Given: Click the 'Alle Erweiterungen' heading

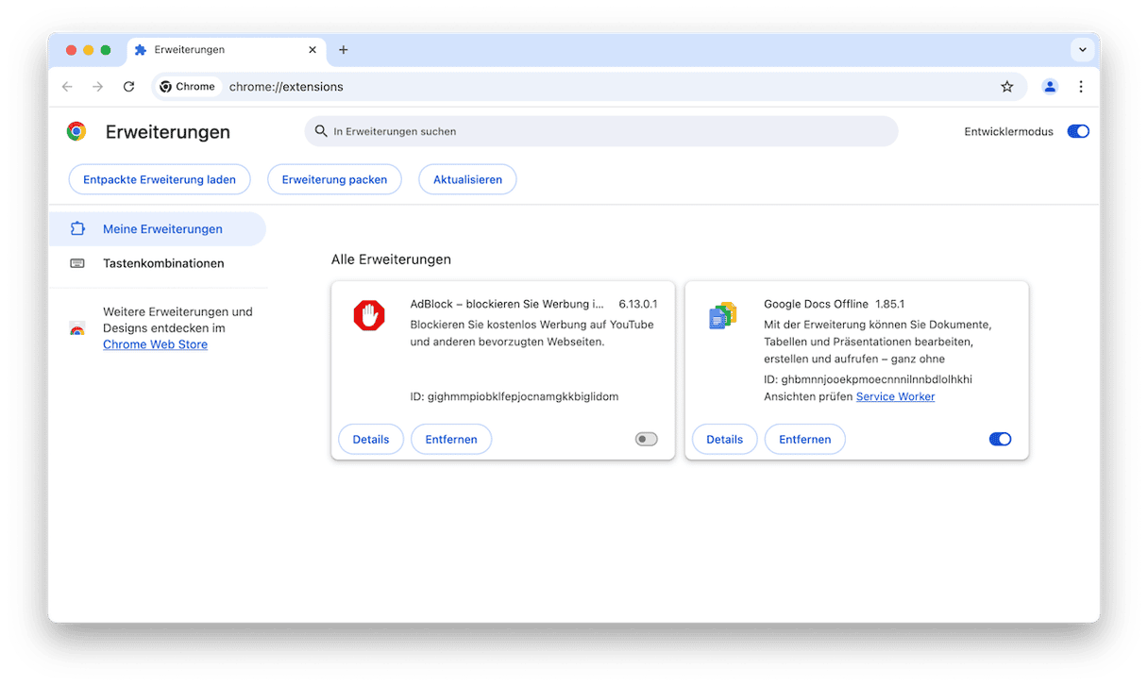Looking at the screenshot, I should tap(391, 259).
